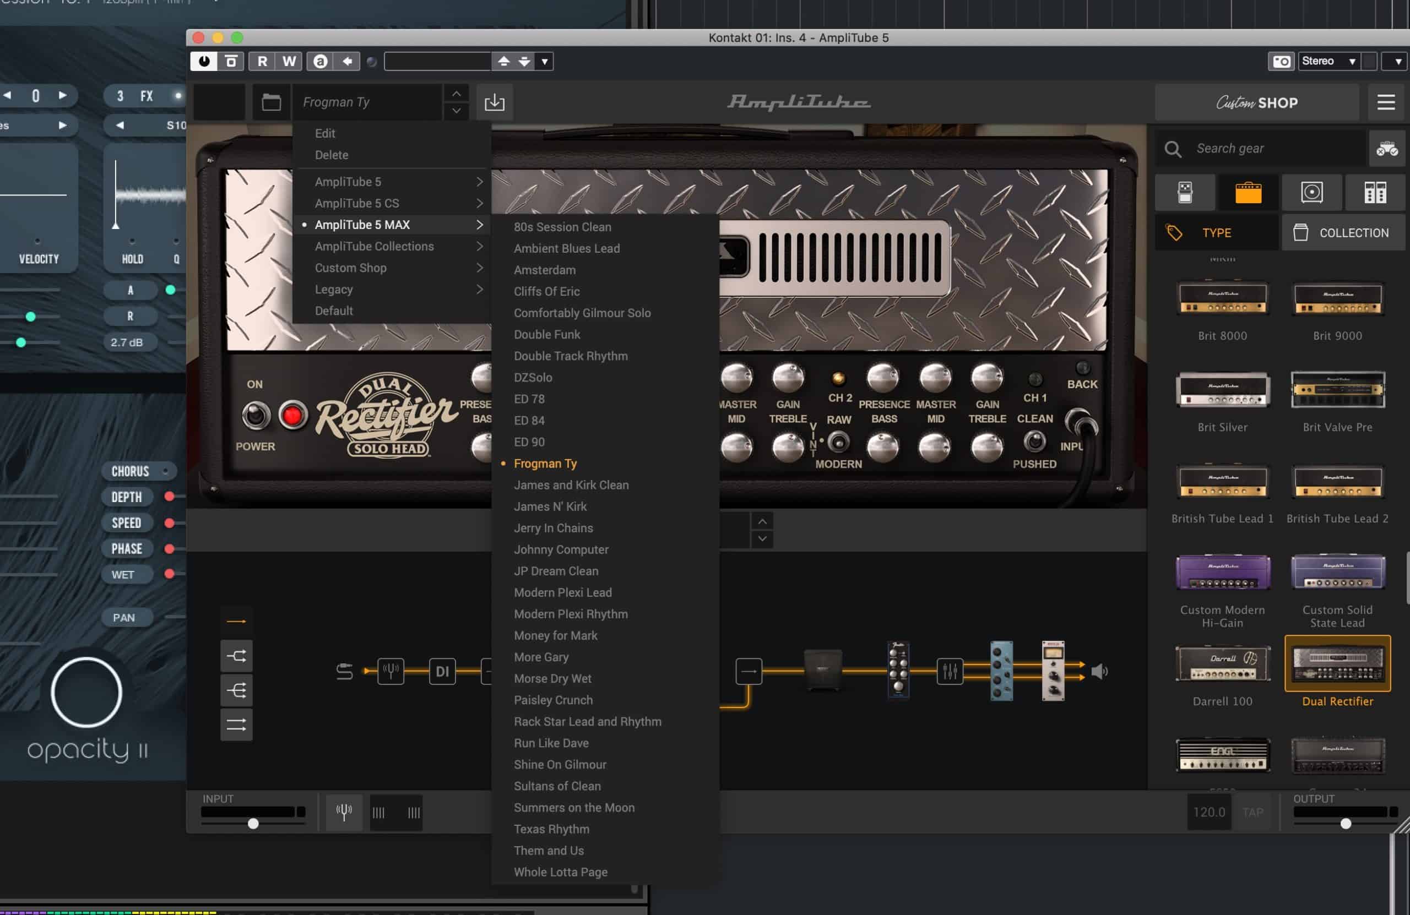Select the Comfortably Gilmour Solo preset

coord(605,313)
